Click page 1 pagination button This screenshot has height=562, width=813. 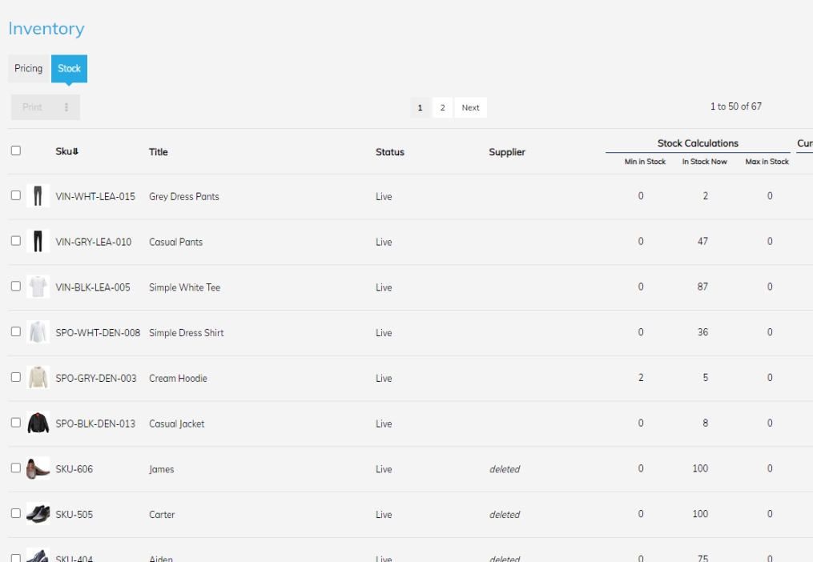pos(420,108)
